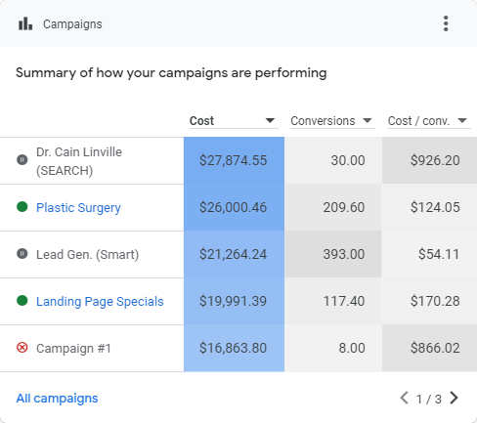Go to next page of campaigns
Image resolution: width=477 pixels, height=423 pixels.
pyautogui.click(x=454, y=398)
